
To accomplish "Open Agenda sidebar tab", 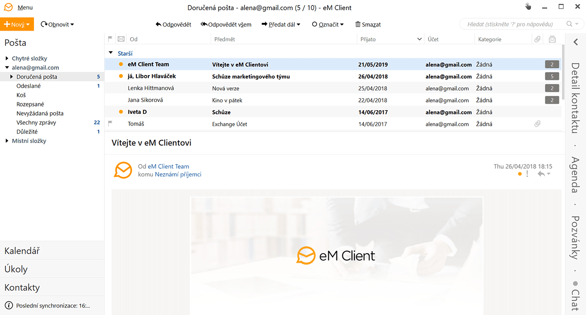I will (575, 175).
